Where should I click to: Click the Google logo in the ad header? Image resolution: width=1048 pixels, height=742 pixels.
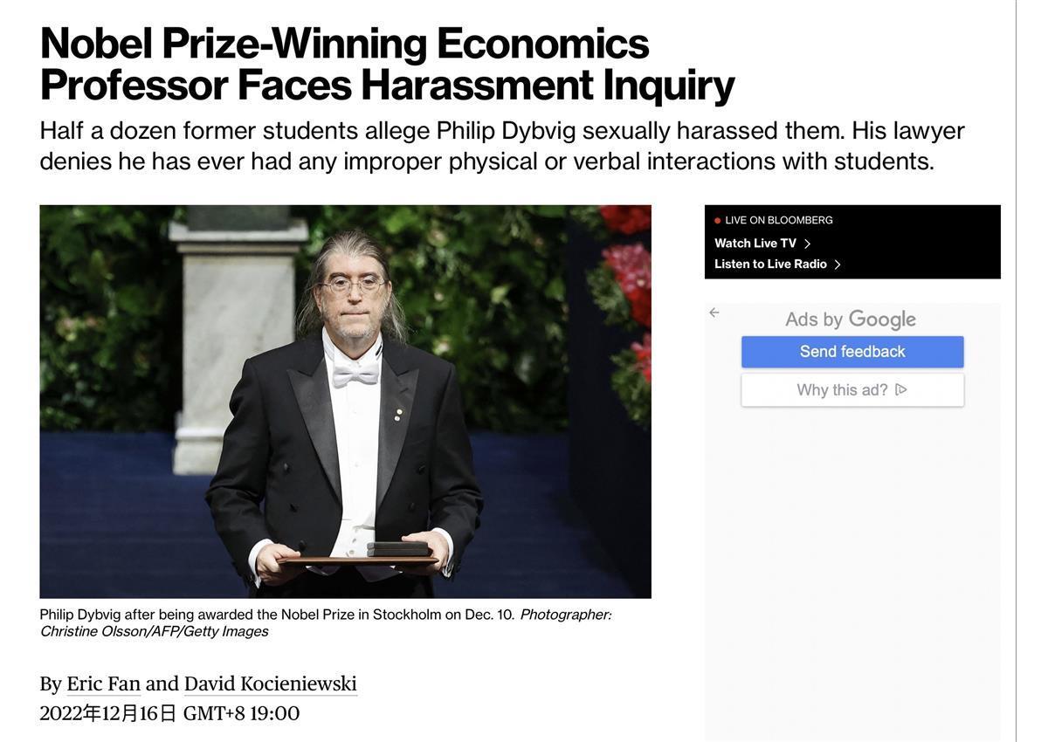pyautogui.click(x=882, y=319)
